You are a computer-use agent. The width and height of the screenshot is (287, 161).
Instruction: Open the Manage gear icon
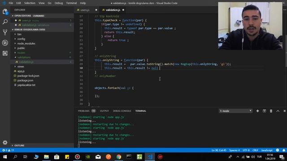click(5, 142)
